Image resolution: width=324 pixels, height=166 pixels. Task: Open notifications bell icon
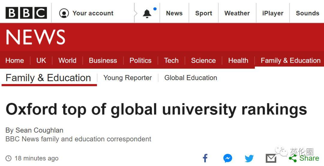pos(147,14)
